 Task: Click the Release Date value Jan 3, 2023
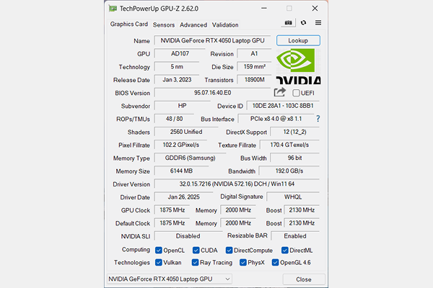(x=177, y=80)
